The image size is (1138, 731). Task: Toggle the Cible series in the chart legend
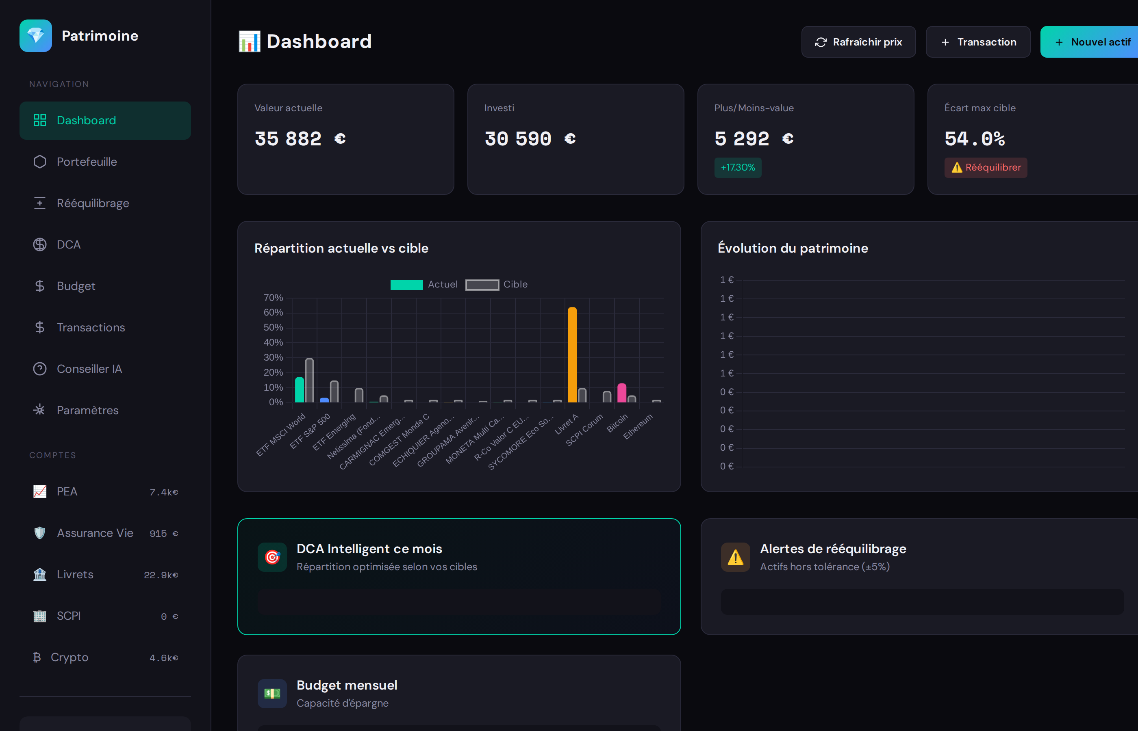point(499,284)
